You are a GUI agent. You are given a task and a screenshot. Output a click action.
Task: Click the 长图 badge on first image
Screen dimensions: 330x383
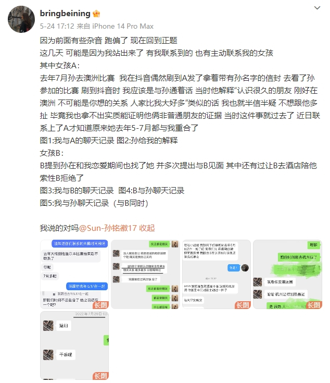(x=100, y=305)
